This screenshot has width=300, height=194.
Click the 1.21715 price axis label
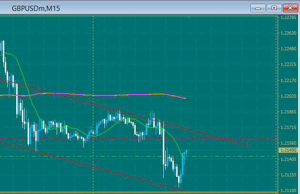288,127
